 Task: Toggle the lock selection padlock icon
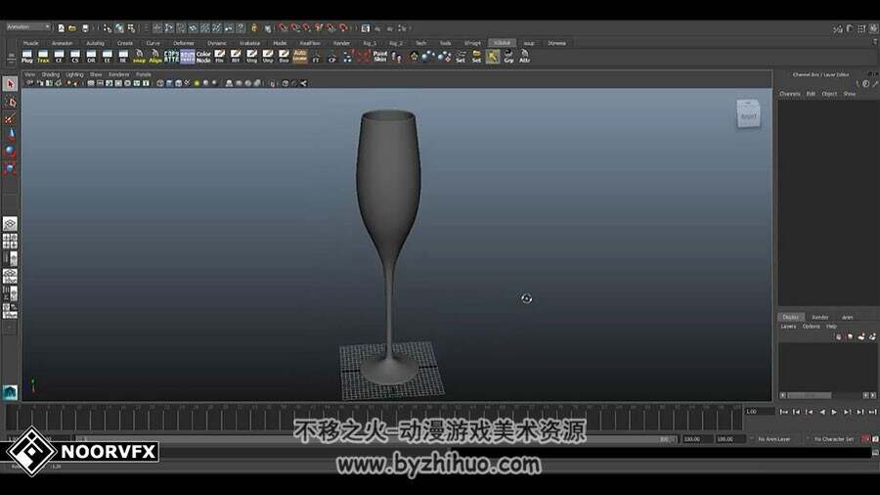[x=254, y=28]
